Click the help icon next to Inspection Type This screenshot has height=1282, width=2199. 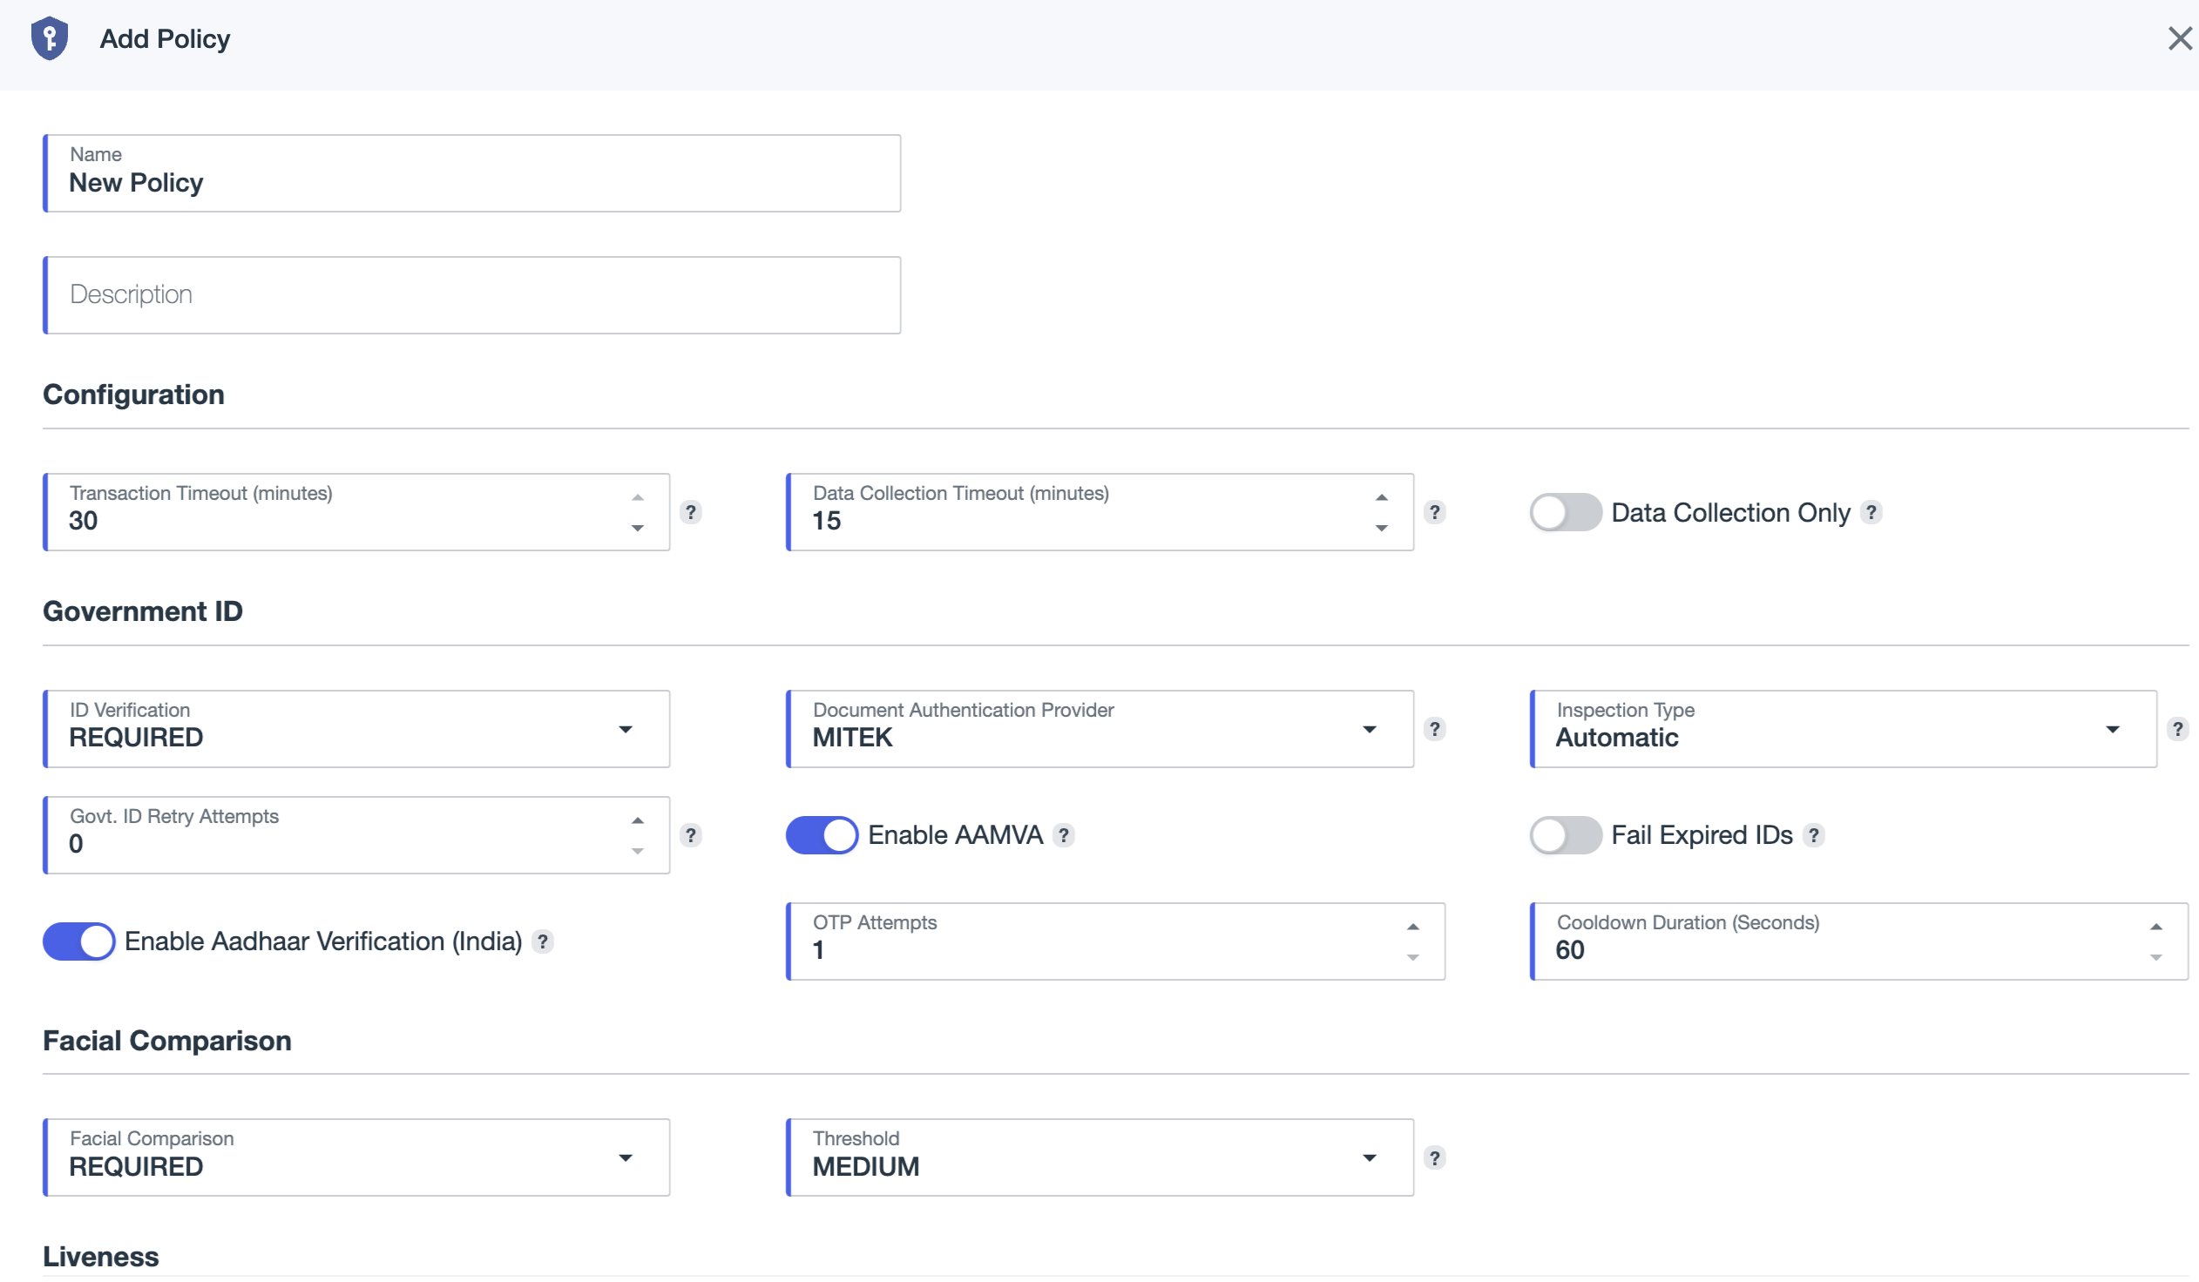pos(2177,729)
